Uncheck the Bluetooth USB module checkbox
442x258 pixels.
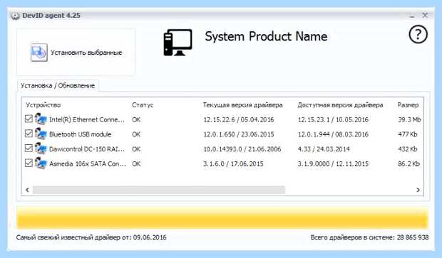[x=29, y=133]
